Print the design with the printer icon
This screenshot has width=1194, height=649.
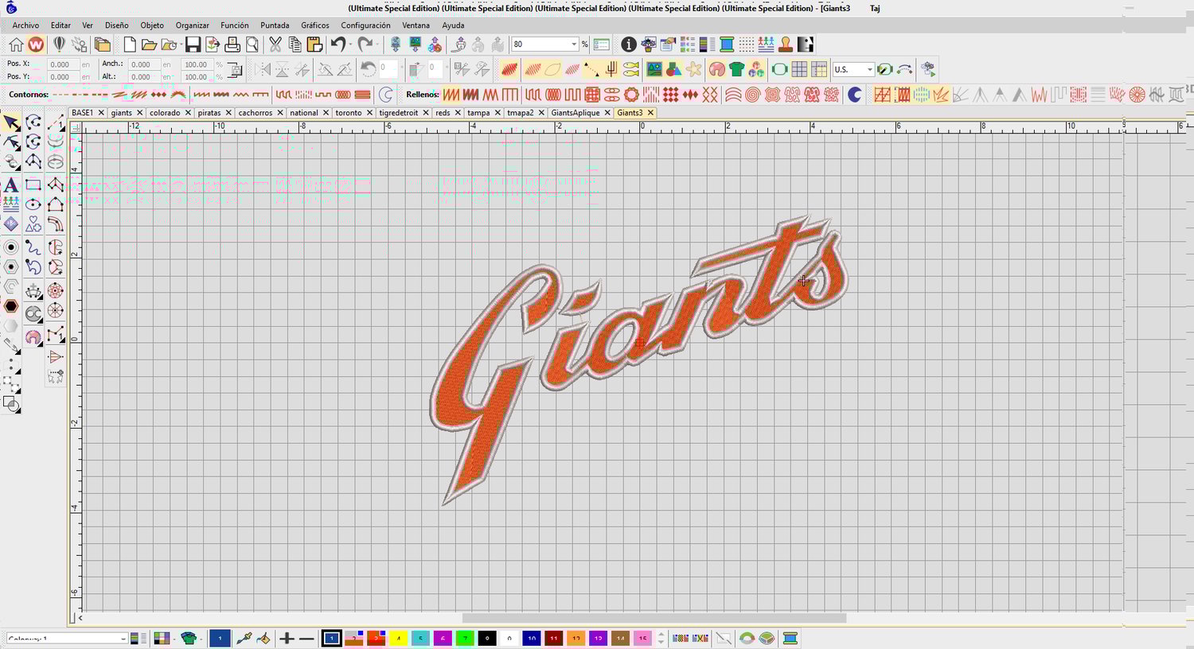pyautogui.click(x=232, y=45)
